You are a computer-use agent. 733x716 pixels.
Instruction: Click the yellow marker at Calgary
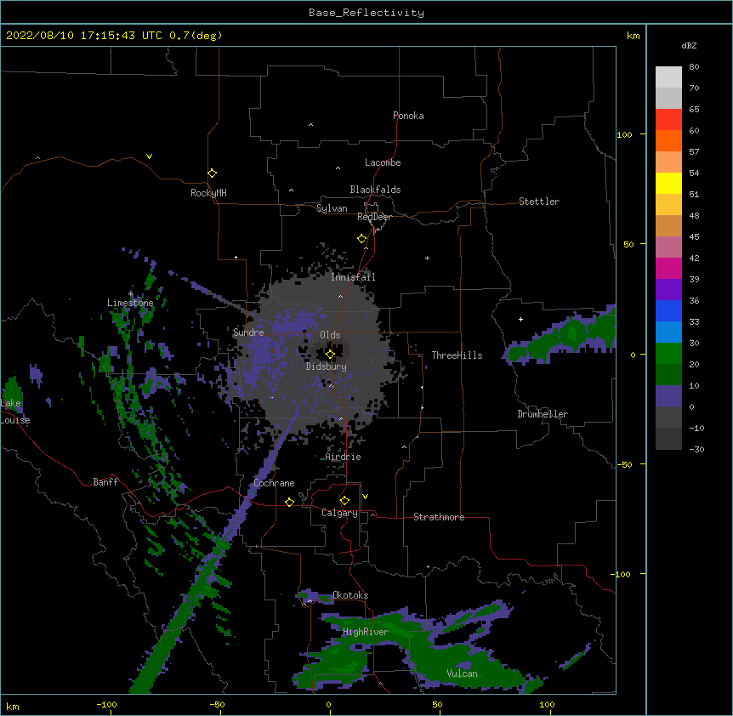point(344,501)
